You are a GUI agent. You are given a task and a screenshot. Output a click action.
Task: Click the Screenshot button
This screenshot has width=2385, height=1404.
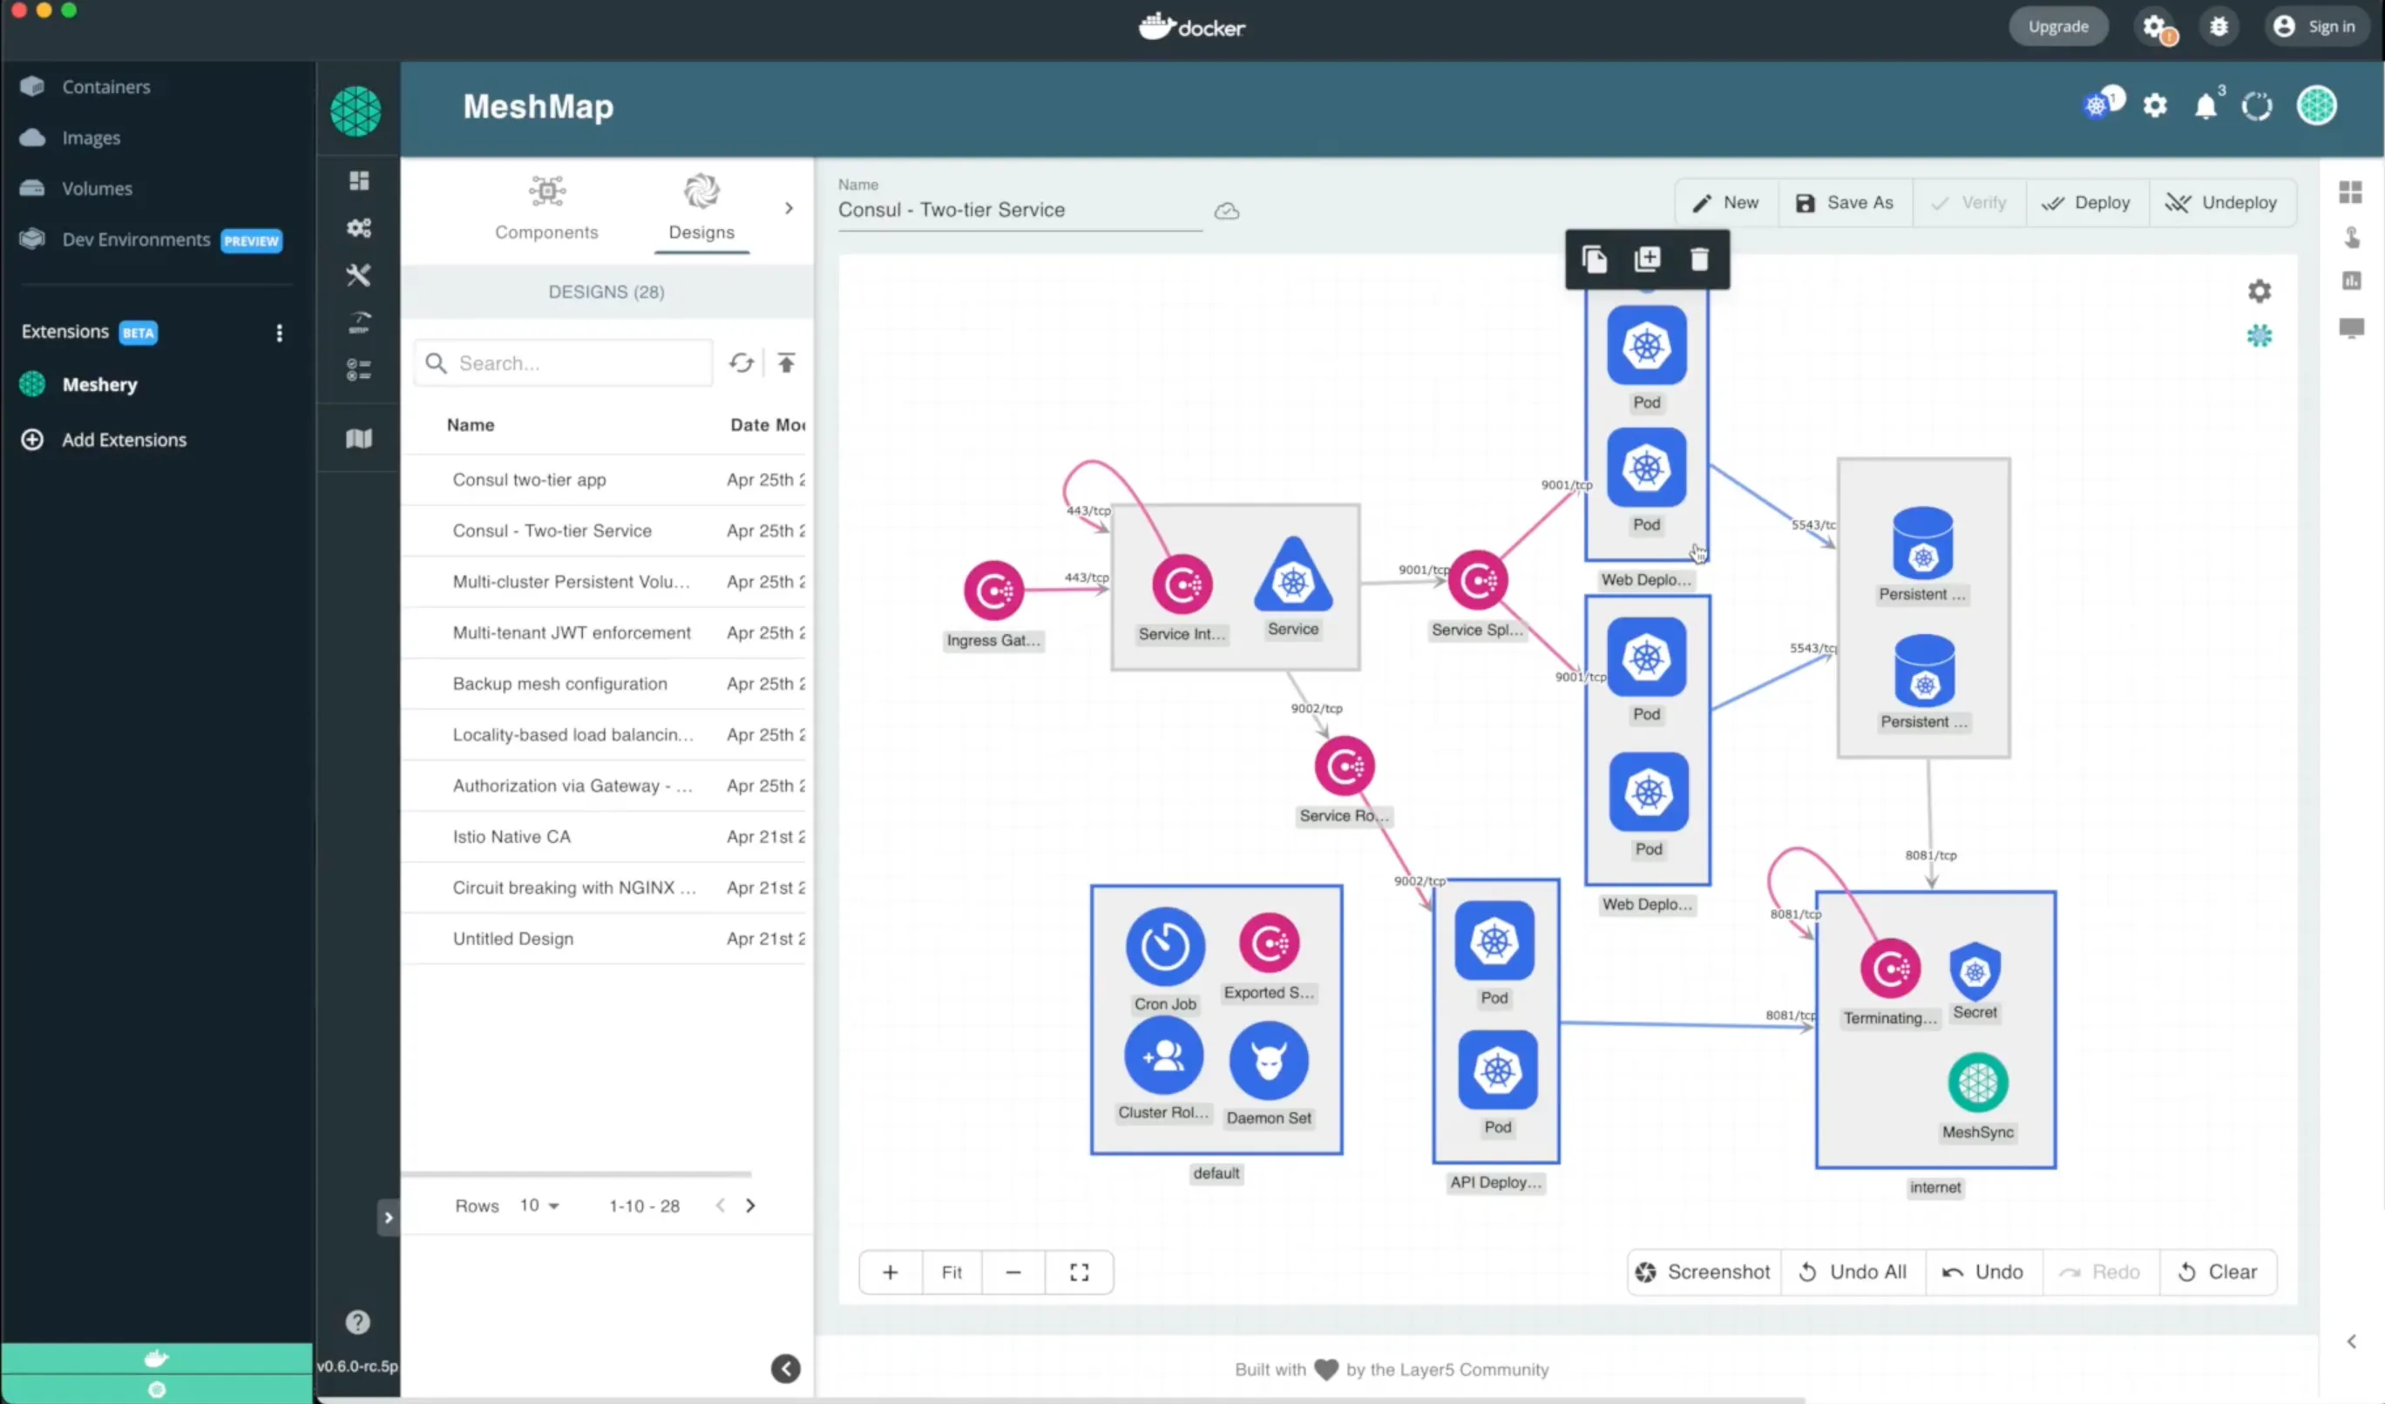1703,1272
